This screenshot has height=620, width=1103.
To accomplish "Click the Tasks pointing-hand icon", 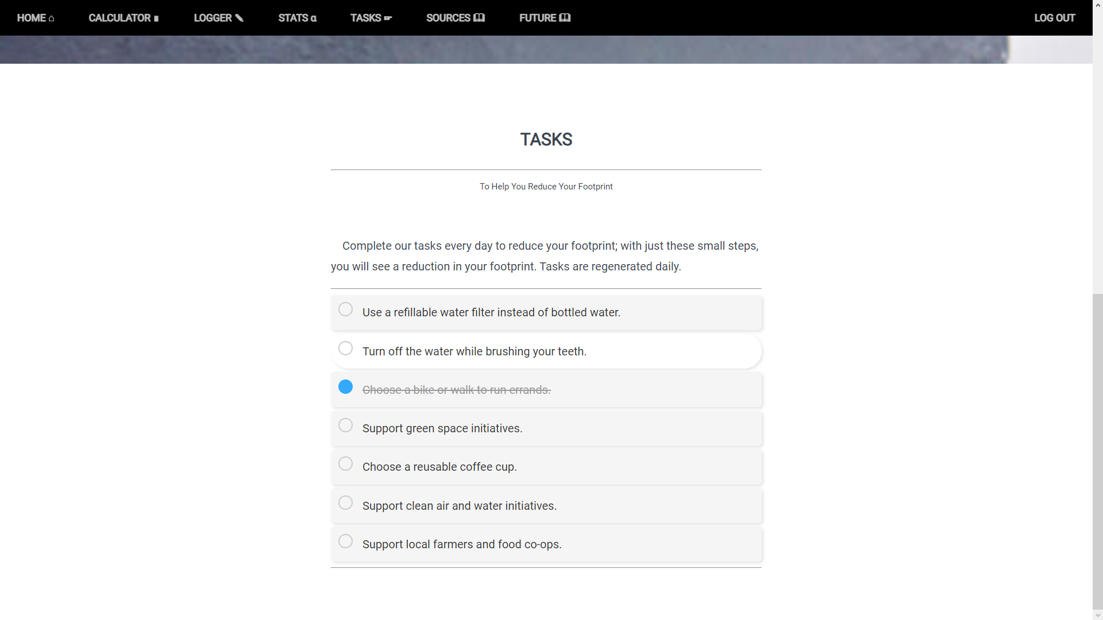I will [x=388, y=18].
